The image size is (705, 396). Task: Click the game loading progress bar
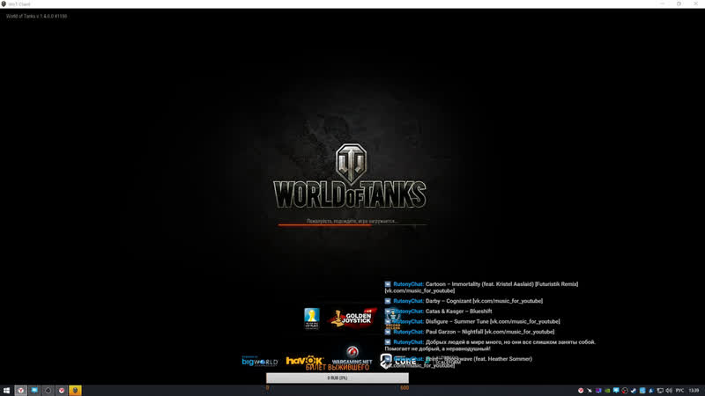tap(352, 224)
